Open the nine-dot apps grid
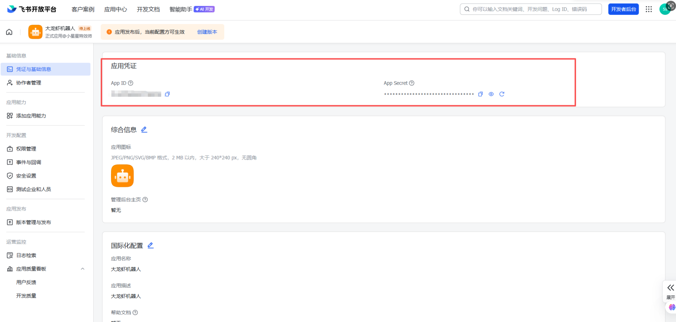This screenshot has width=676, height=322. coord(649,9)
